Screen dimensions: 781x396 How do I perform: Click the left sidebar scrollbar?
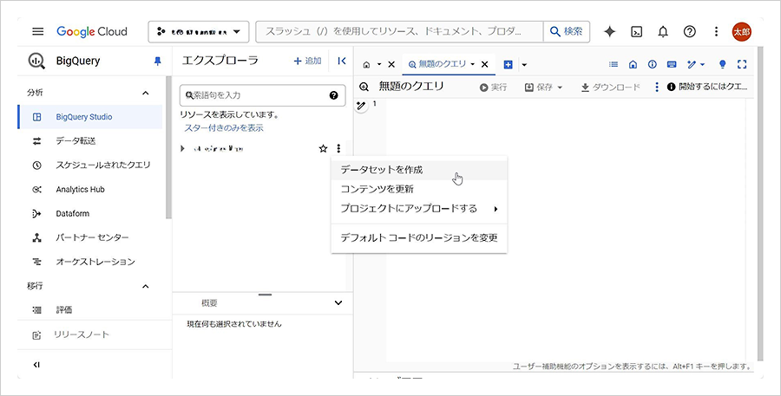click(x=168, y=148)
